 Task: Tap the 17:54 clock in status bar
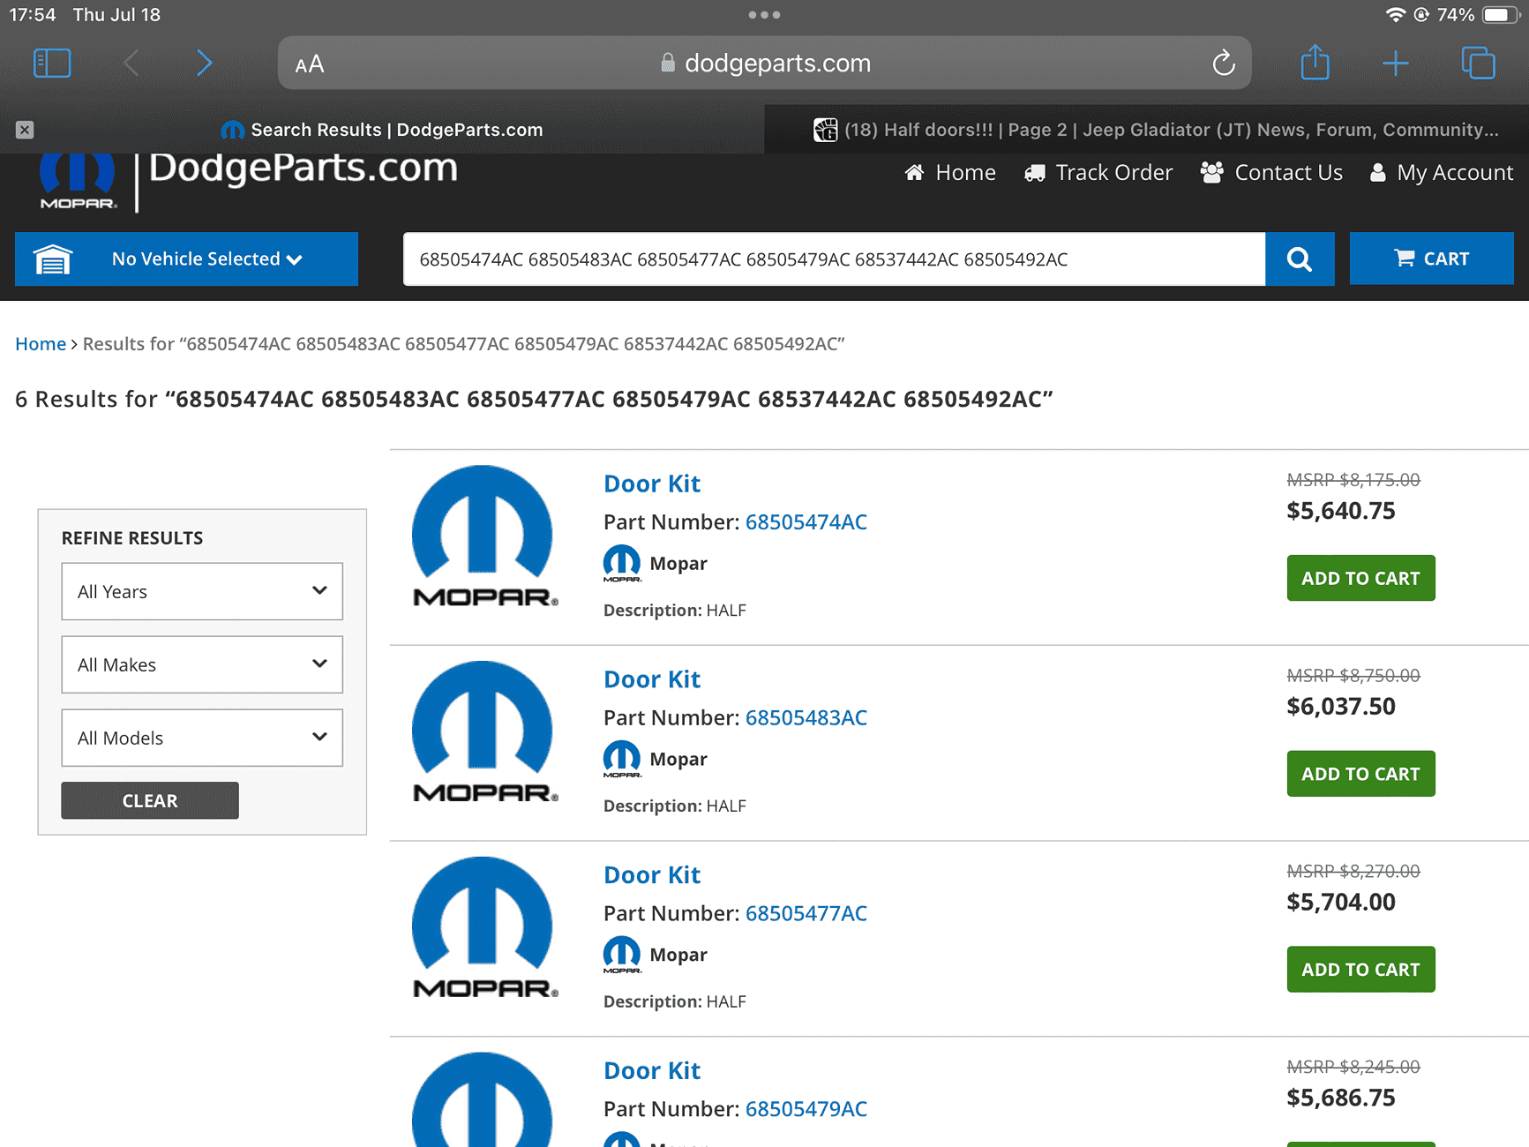coord(33,15)
